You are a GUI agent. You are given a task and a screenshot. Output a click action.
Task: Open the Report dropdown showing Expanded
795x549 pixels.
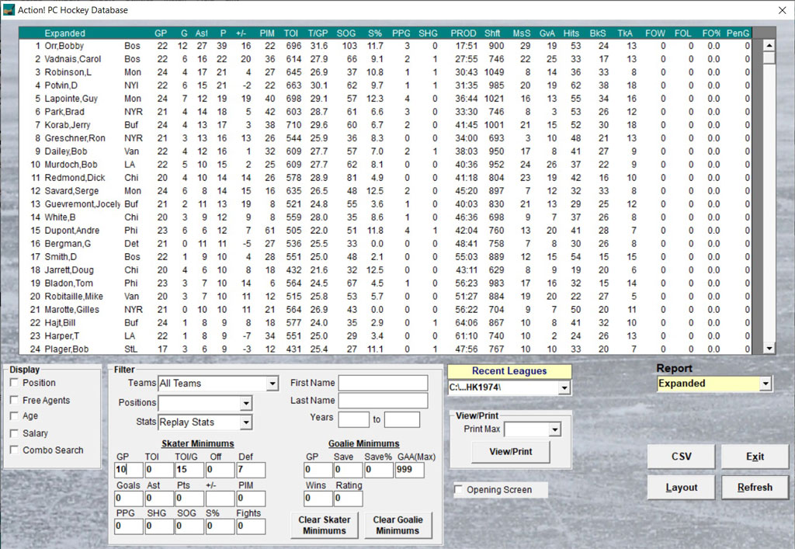click(766, 384)
